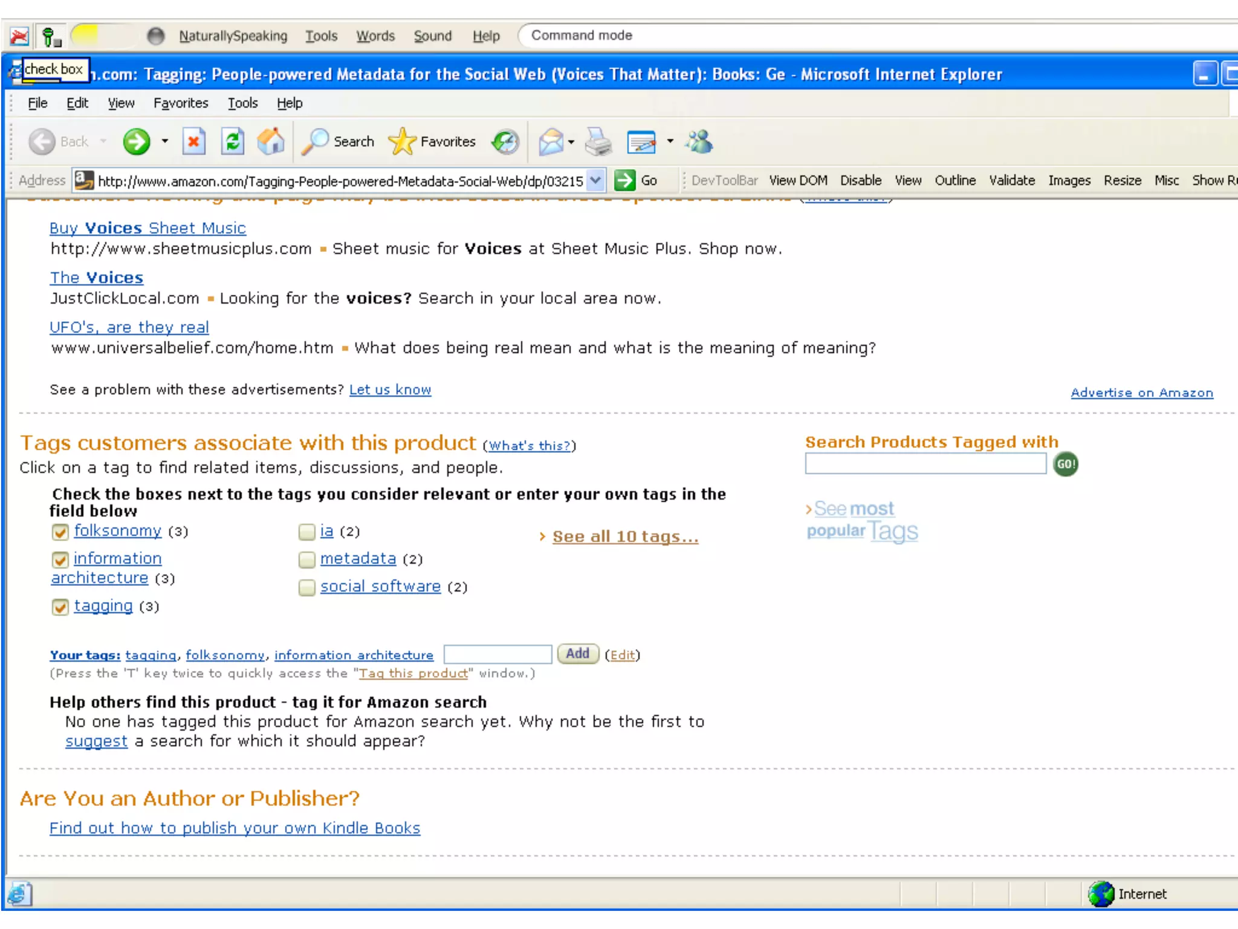Check the metadata tag checkbox
Screen dimensions: 1238x929
[307, 559]
